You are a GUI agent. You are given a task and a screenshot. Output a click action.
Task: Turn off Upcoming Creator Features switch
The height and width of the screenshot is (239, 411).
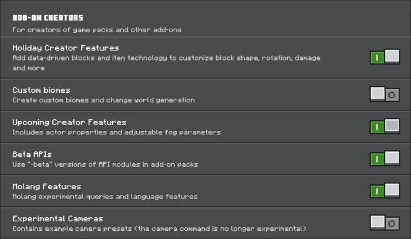(x=385, y=126)
